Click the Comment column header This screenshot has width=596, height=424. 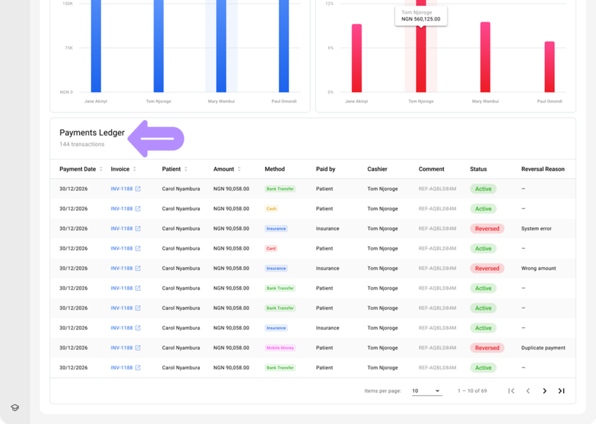coord(431,169)
